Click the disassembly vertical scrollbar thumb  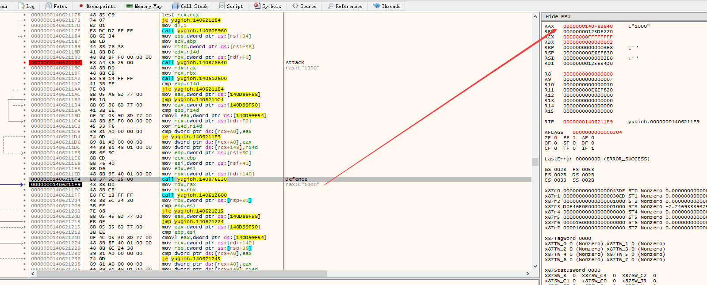535,163
